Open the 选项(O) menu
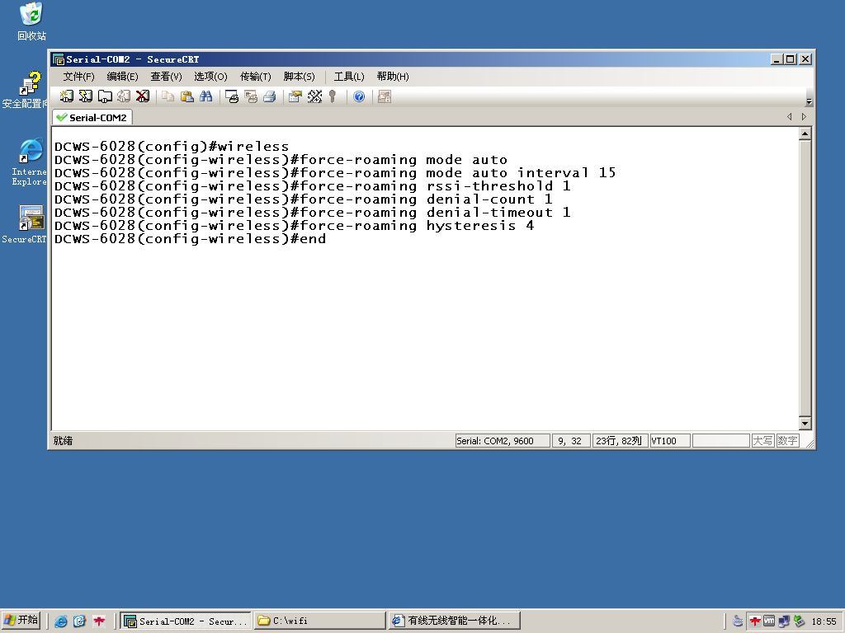The image size is (845, 633). pos(210,77)
